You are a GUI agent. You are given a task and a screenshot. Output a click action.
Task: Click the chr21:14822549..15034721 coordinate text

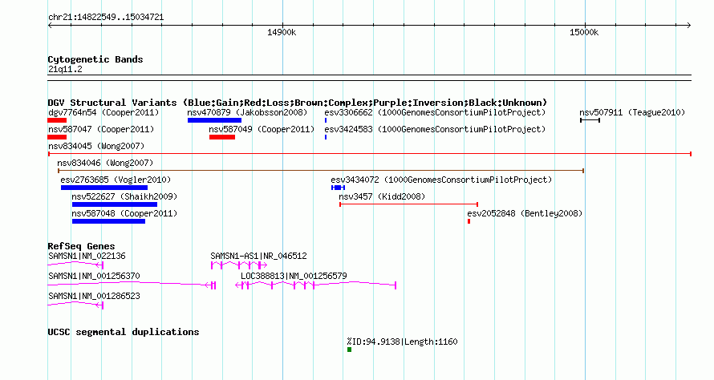pos(106,18)
